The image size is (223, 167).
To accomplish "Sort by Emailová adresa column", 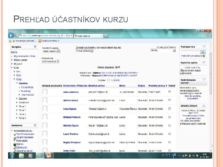I will point(96,86).
